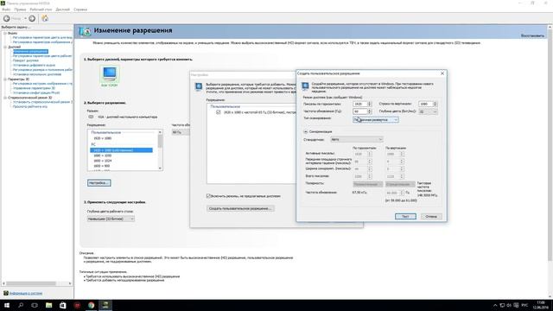Collapse the Синхронизация section
This screenshot has height=311, width=553.
(306, 131)
